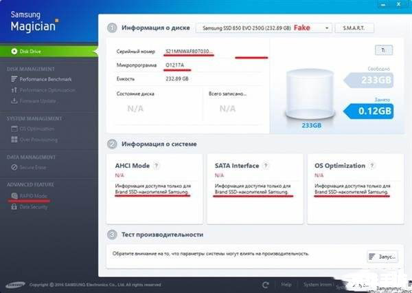Open Data Security lock icon
This screenshot has height=293, width=412.
click(x=14, y=206)
